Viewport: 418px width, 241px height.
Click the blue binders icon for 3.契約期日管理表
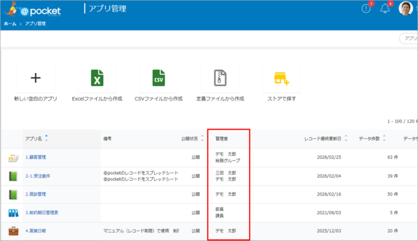[13, 212]
